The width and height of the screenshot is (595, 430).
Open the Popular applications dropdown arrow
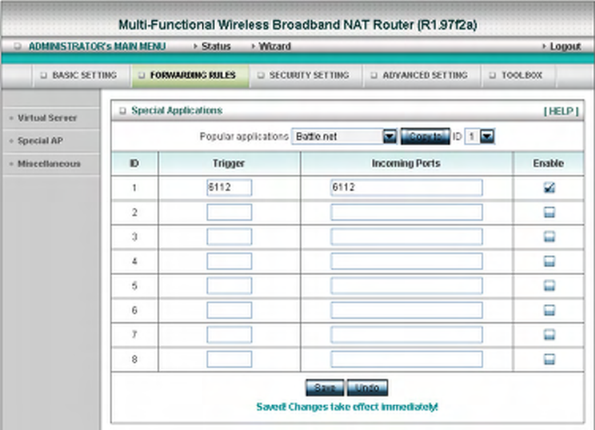pyautogui.click(x=390, y=137)
